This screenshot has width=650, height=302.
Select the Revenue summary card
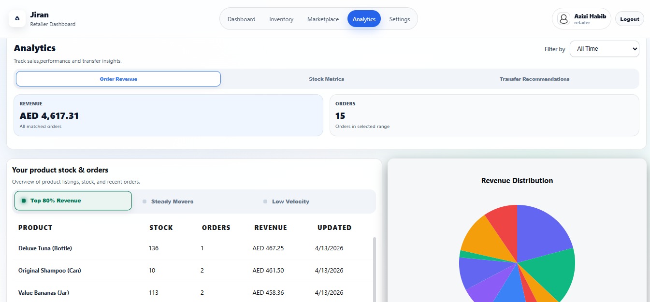click(168, 115)
